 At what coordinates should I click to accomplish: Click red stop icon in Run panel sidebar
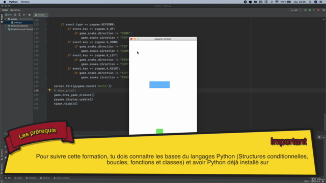(6, 152)
